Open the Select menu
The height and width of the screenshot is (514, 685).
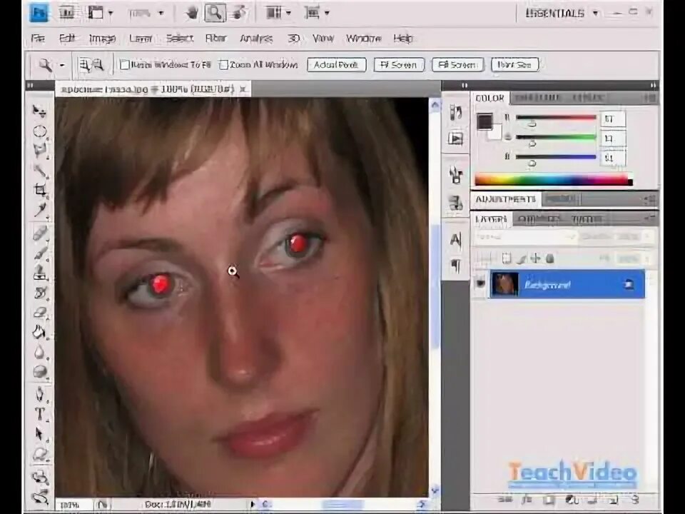tap(180, 39)
